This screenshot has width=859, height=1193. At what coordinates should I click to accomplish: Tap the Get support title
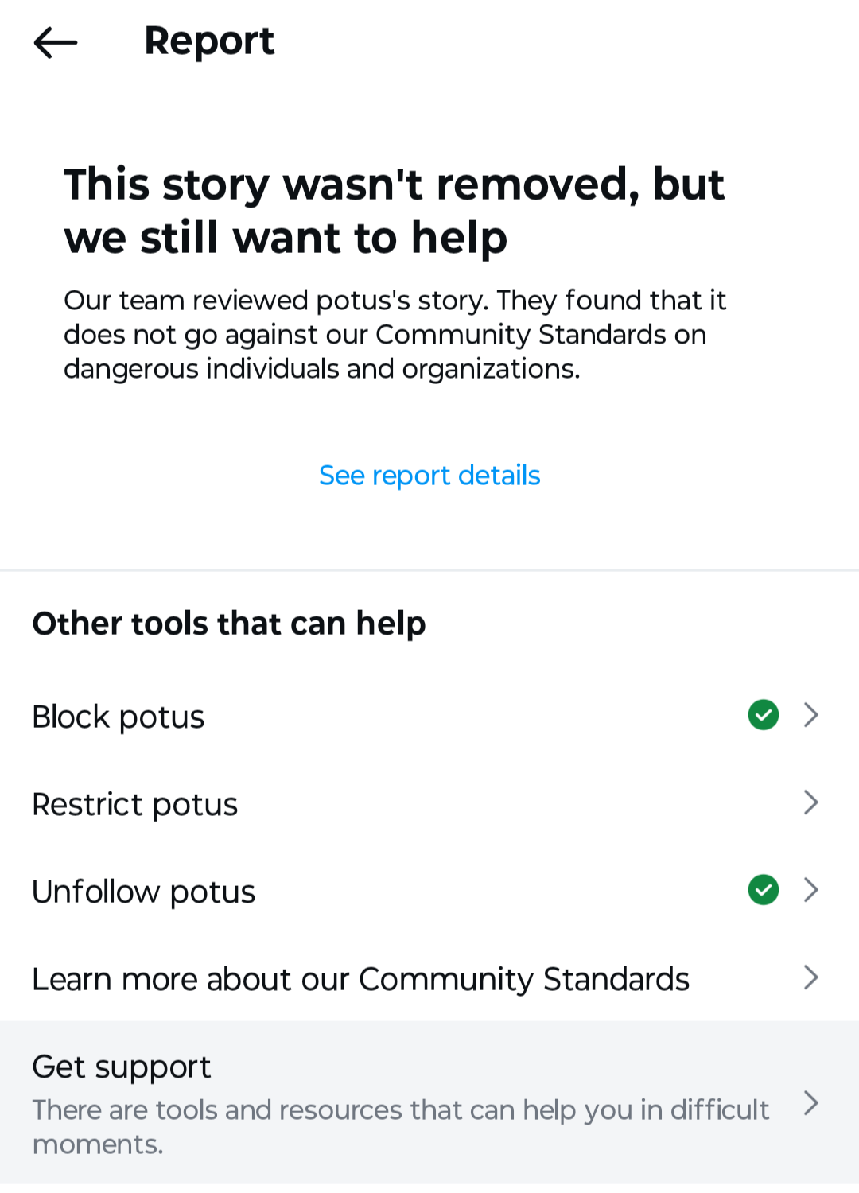(122, 1067)
